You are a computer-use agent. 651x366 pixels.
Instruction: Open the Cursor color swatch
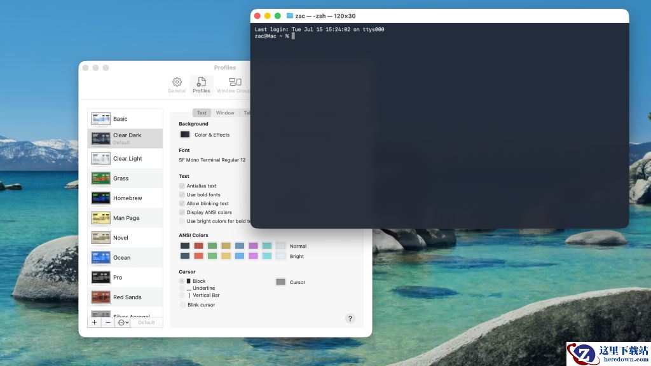point(280,282)
